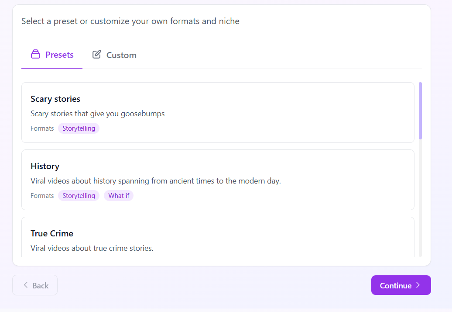Click the goosebumps description under Scary stories
452x312 pixels.
[x=97, y=113]
